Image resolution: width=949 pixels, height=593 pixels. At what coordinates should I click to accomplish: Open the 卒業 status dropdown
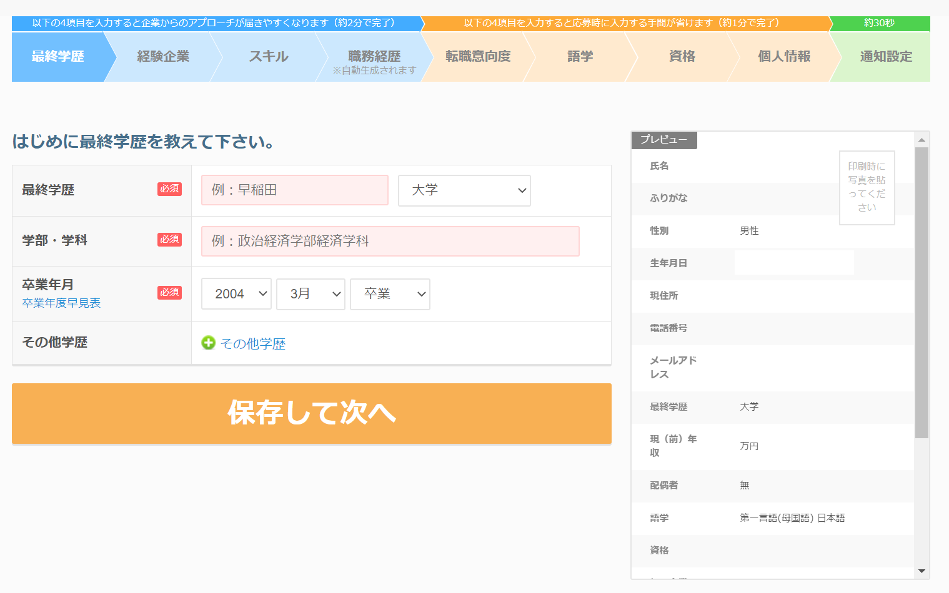coord(390,294)
